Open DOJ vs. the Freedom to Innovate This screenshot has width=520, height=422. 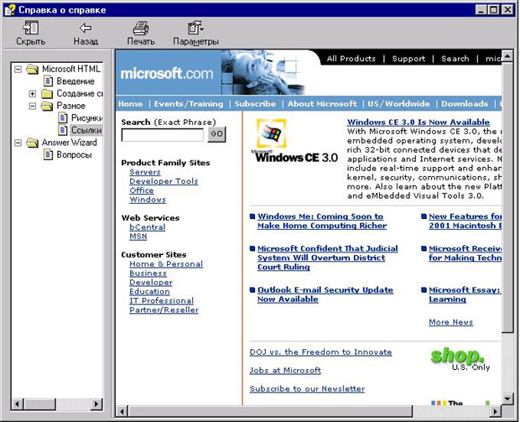(320, 352)
